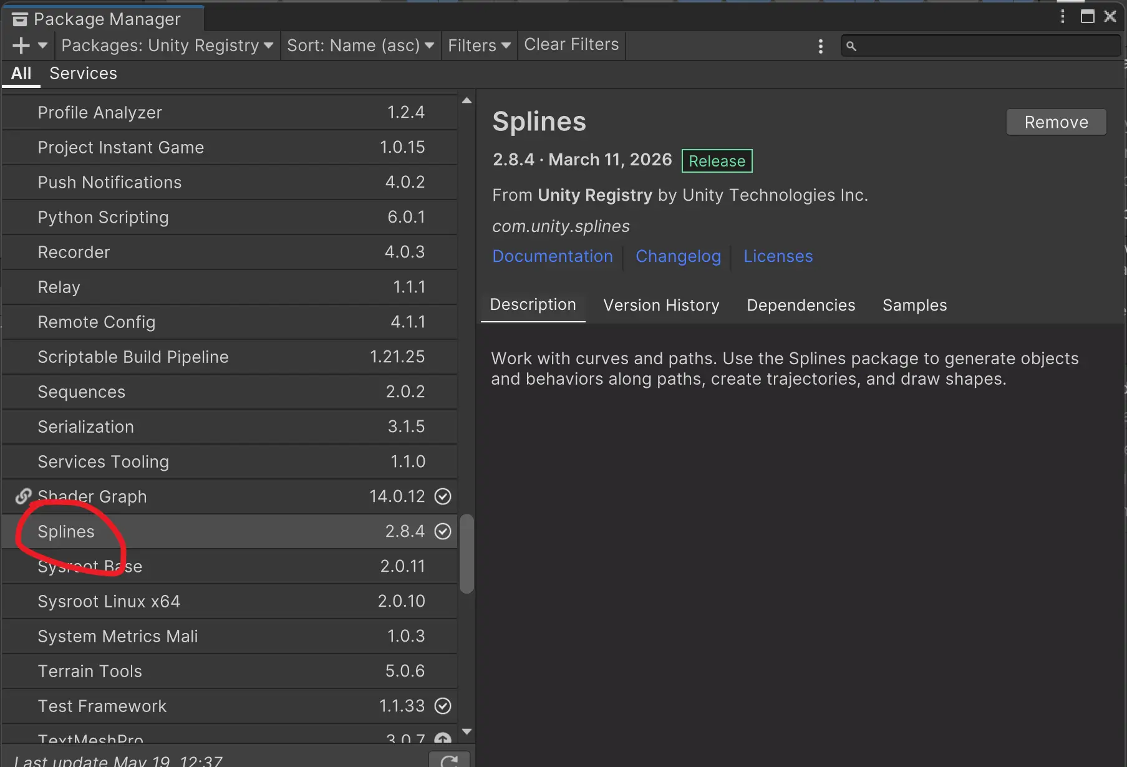1127x767 pixels.
Task: Select the Services Tooling package
Action: click(x=230, y=461)
